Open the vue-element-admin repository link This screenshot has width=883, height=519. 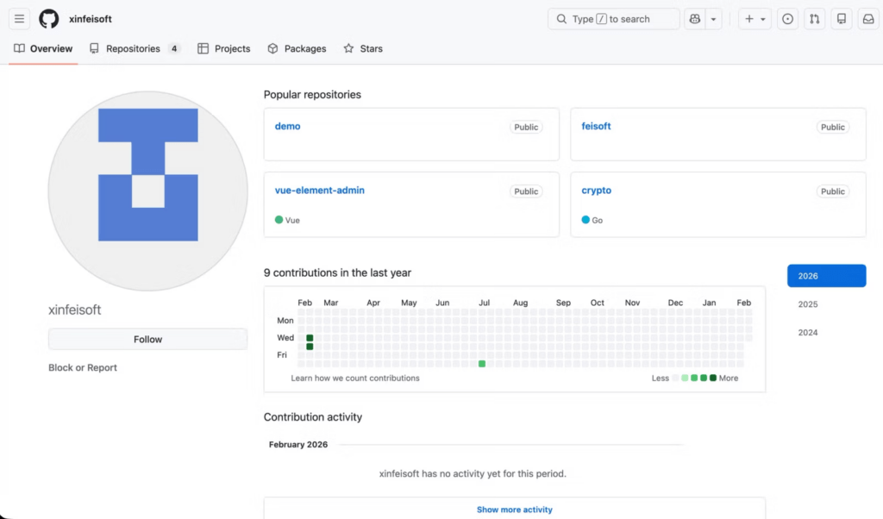point(319,191)
